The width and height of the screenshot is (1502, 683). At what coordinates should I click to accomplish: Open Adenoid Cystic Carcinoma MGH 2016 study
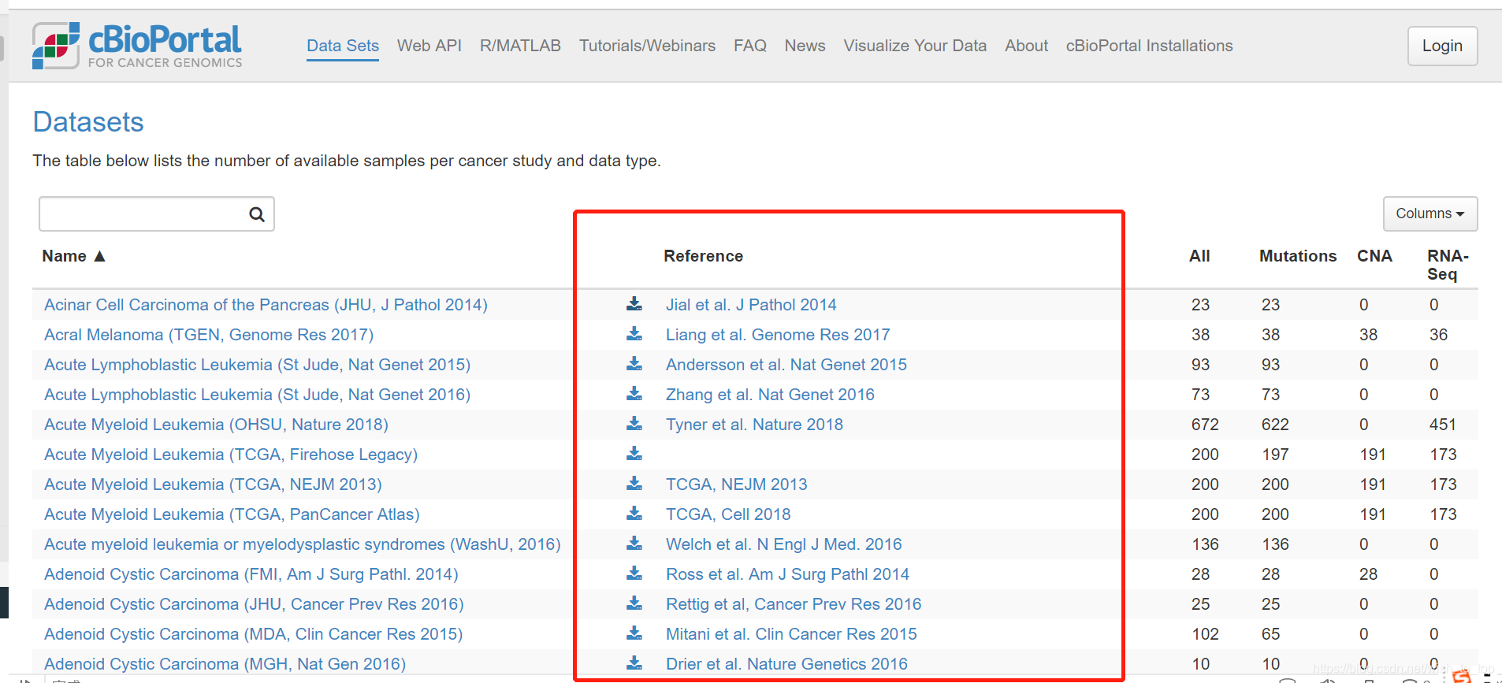point(225,664)
